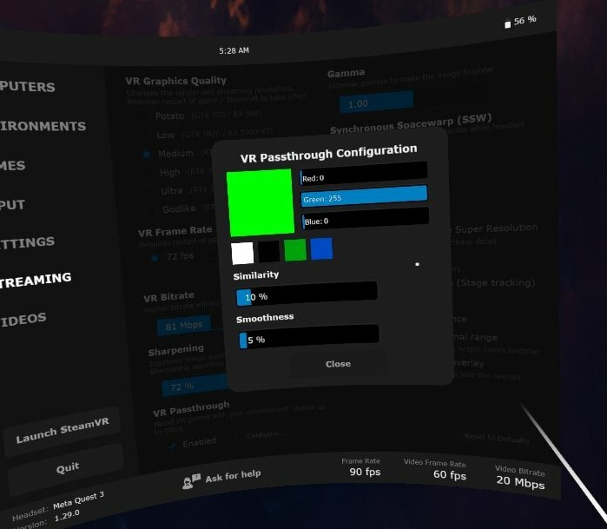Click the large green color preview box
Image resolution: width=607 pixels, height=529 pixels.
pos(260,202)
